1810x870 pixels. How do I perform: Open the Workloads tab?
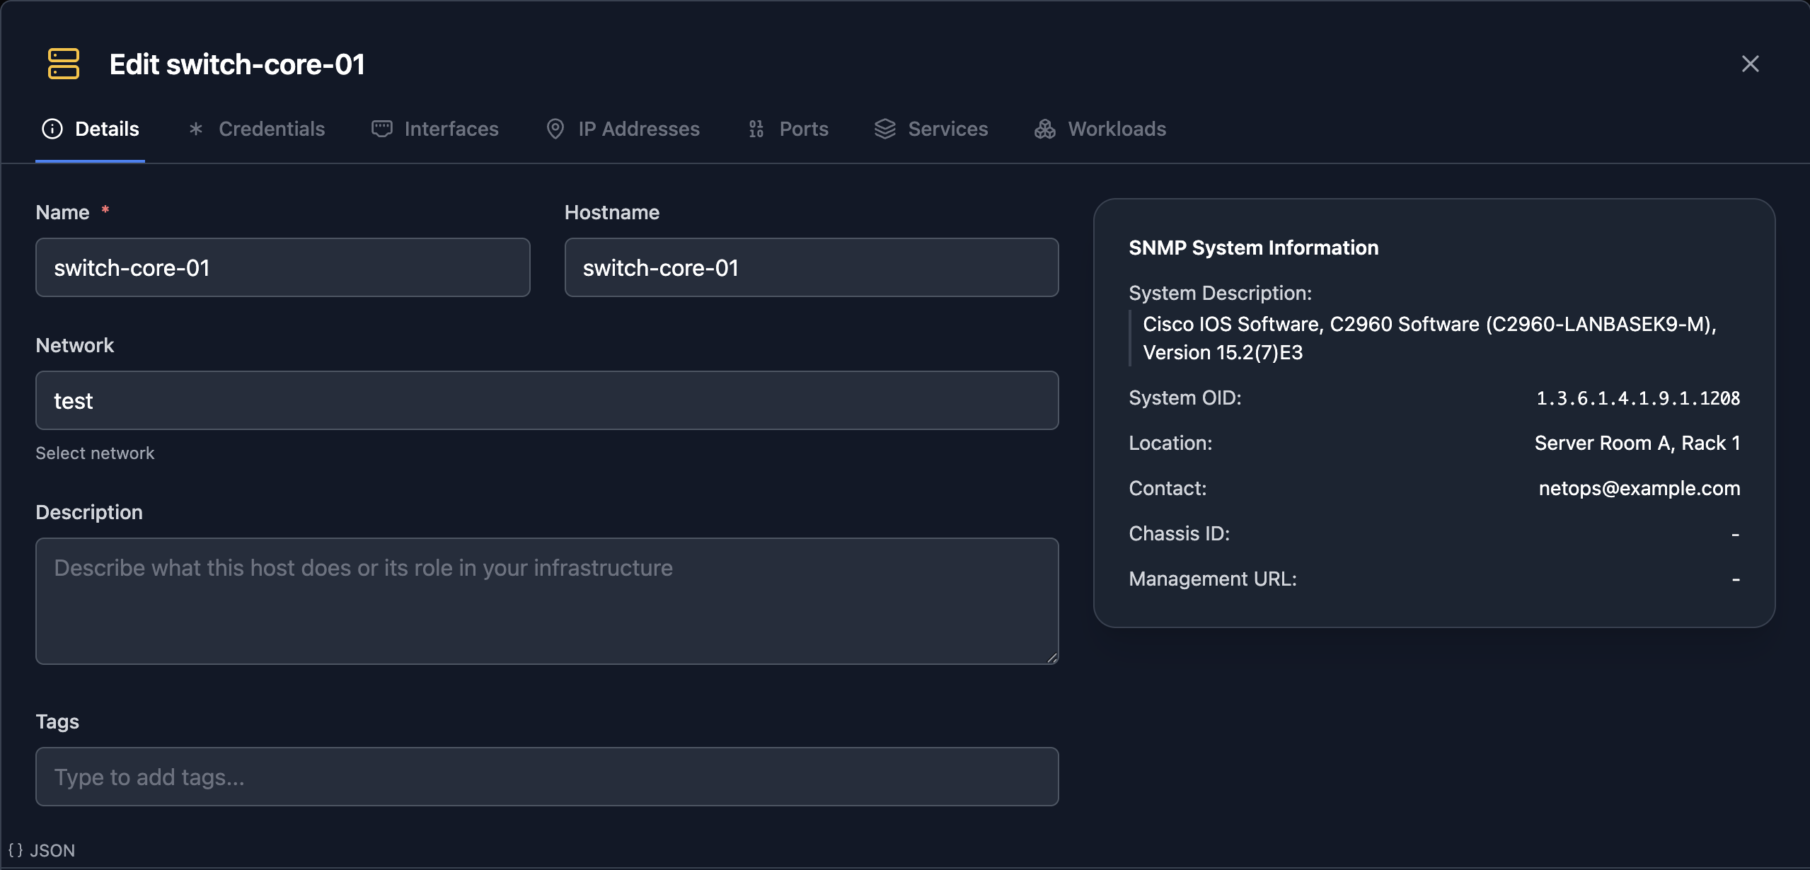pos(1100,129)
